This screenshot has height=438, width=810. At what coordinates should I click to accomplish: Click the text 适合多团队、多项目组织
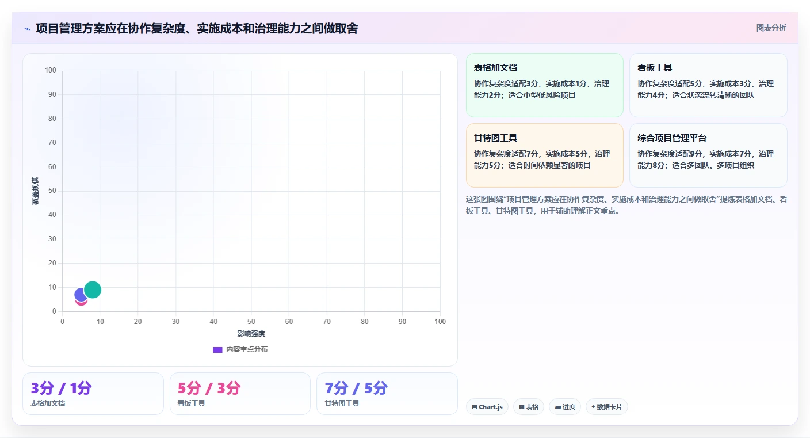[x=713, y=165]
